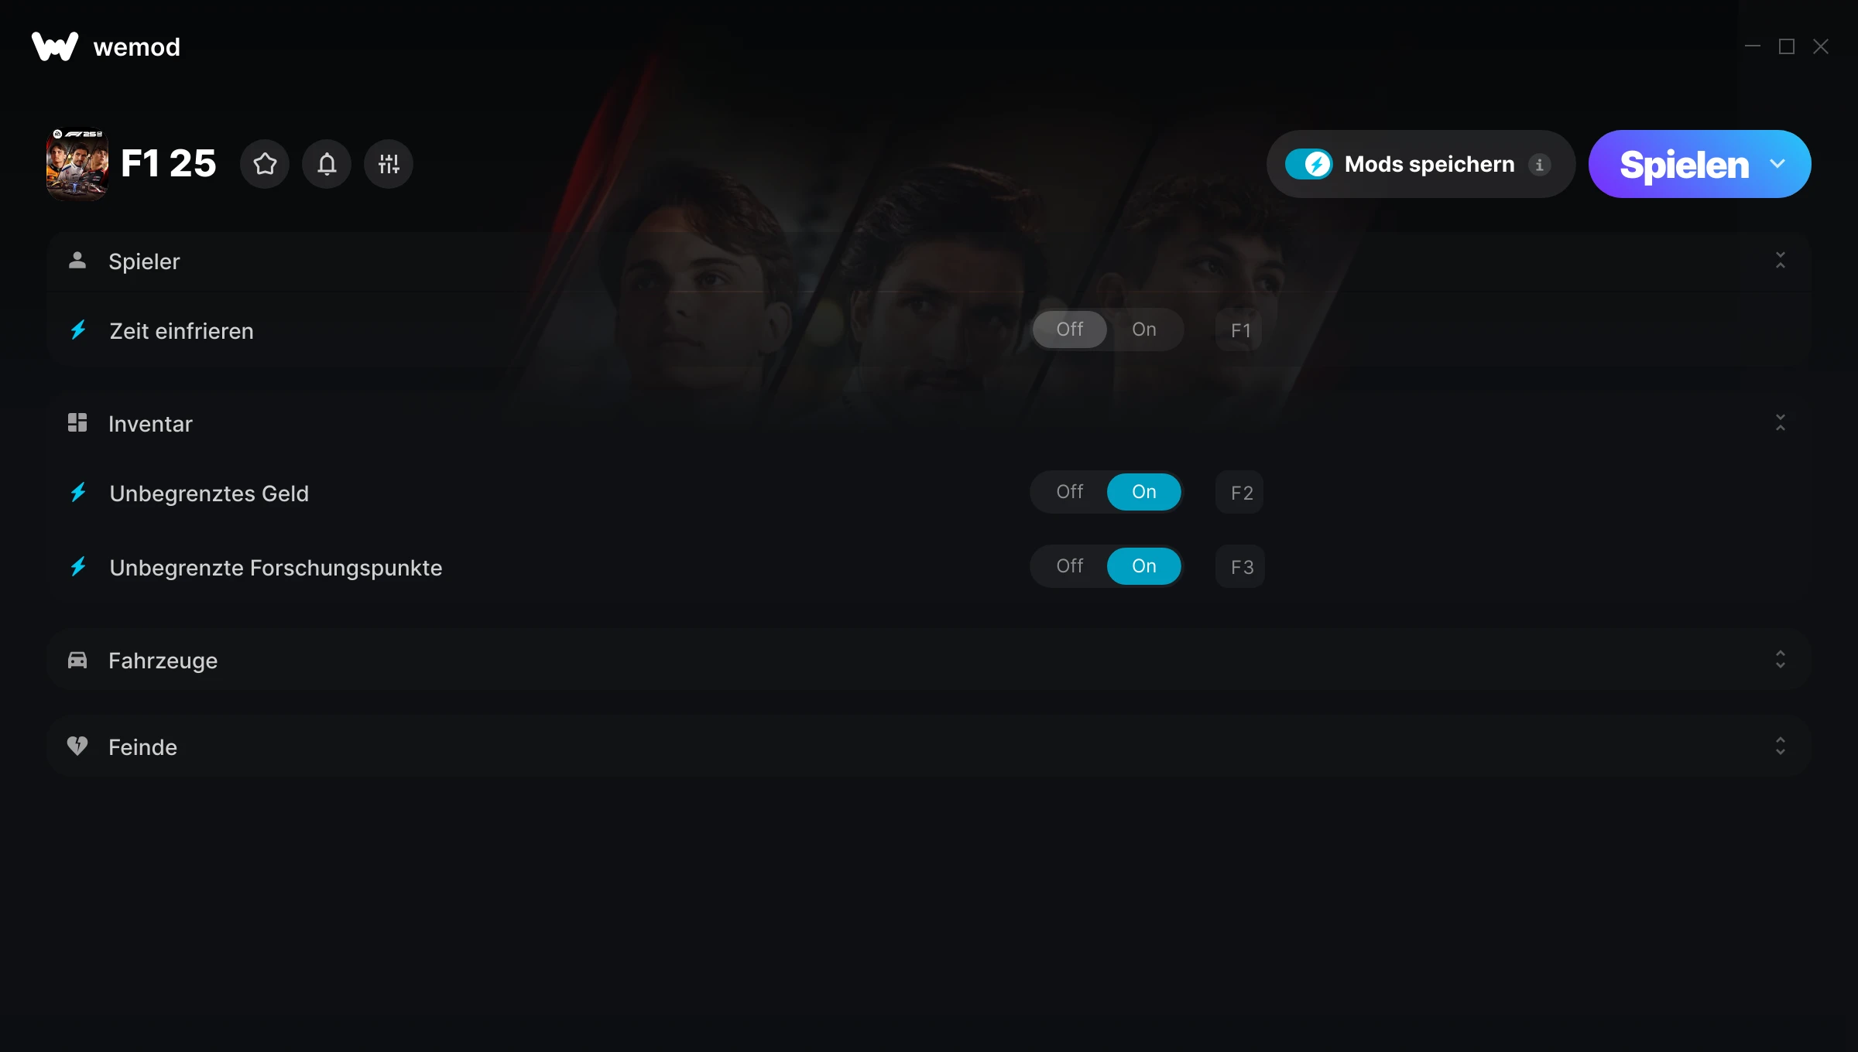1858x1052 pixels.
Task: Open the sliders settings icon next to F1 25
Action: point(389,164)
